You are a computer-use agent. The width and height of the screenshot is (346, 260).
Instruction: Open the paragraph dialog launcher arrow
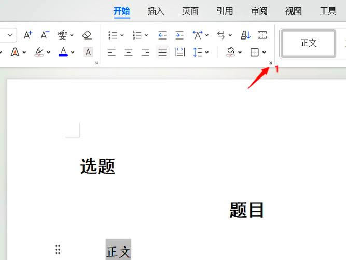point(271,63)
